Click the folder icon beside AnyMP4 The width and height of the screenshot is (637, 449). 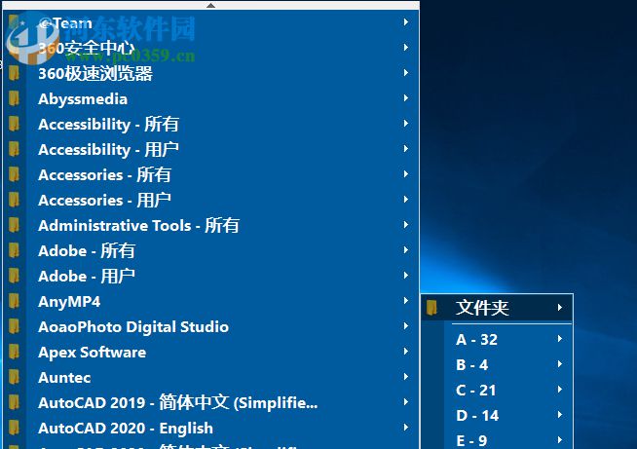[x=14, y=301]
